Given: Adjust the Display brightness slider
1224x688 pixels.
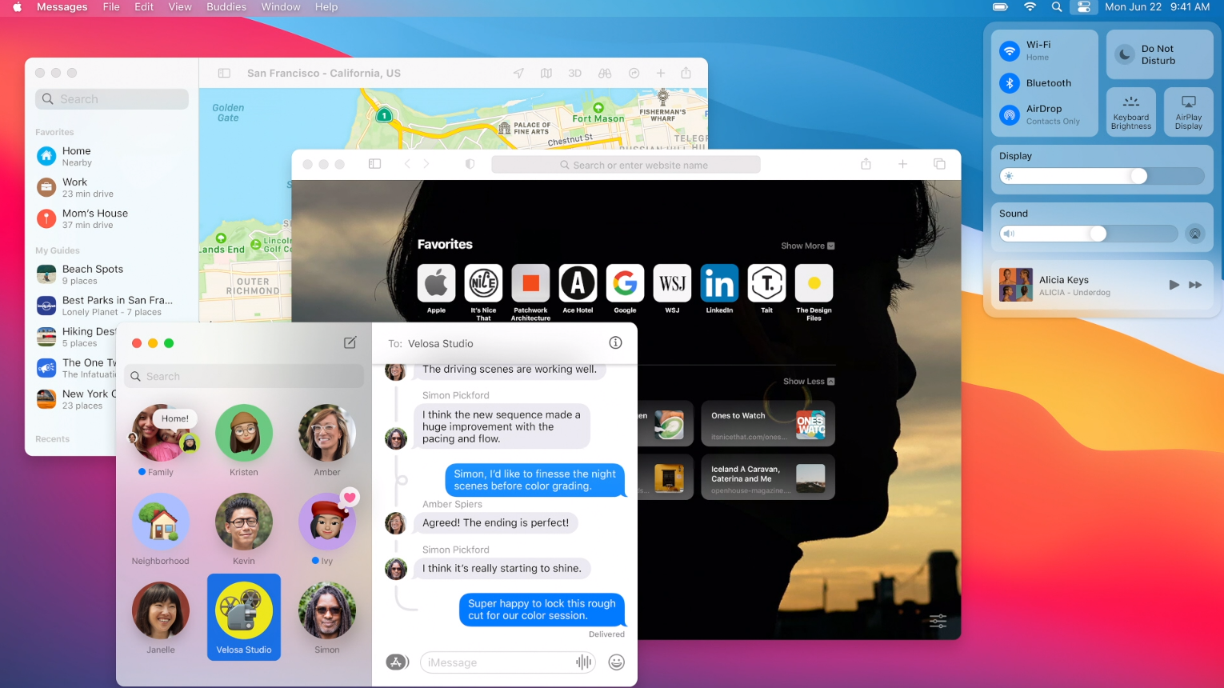Looking at the screenshot, I should (x=1138, y=176).
